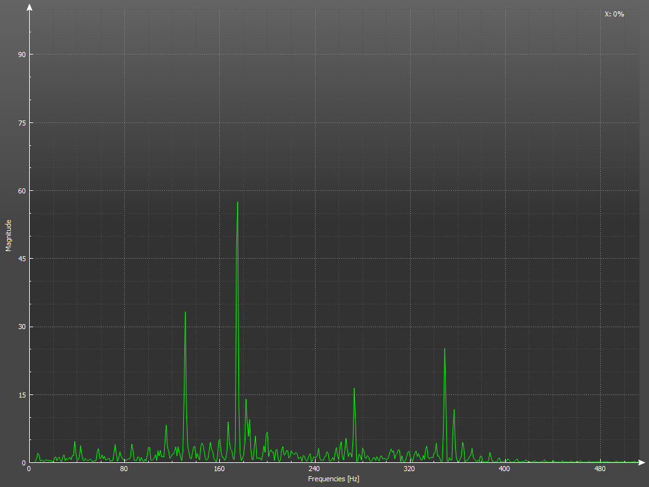Select the 30 Magnitude axis tick label
Image resolution: width=649 pixels, height=487 pixels.
pos(22,327)
